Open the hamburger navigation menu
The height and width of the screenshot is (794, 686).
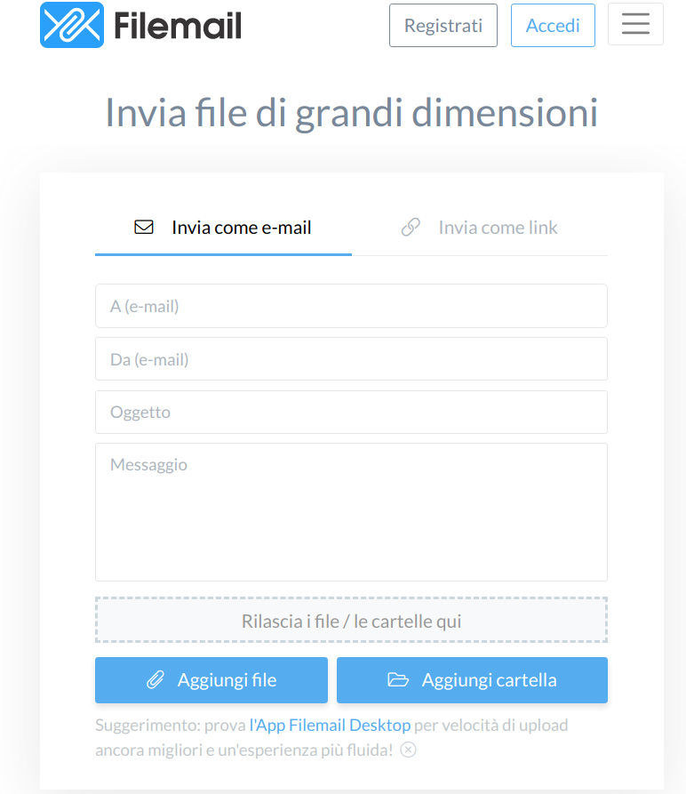tap(635, 25)
